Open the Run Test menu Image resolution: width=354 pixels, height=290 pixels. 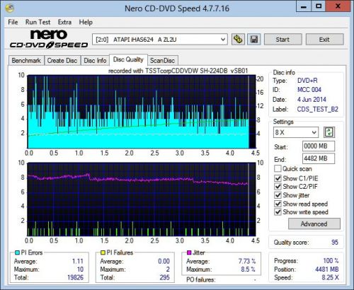click(x=38, y=22)
